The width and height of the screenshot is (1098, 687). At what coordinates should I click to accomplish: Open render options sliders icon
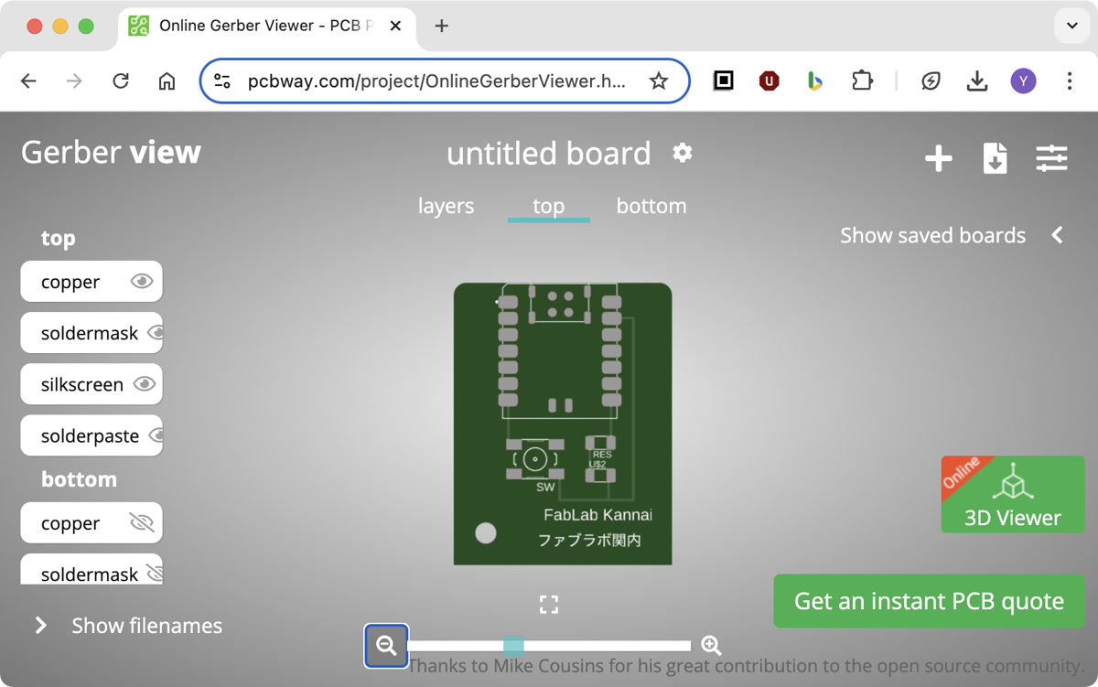point(1052,158)
